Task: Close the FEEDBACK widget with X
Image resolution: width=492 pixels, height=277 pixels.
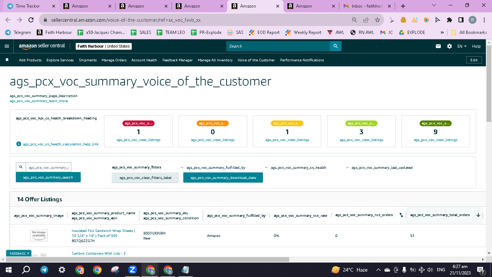Action: (28, 254)
